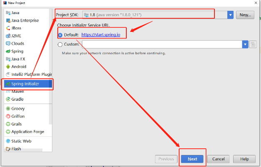Viewport: 261px width, 167px height.
Task: Select the Default service URL radio button
Action: pyautogui.click(x=60, y=35)
